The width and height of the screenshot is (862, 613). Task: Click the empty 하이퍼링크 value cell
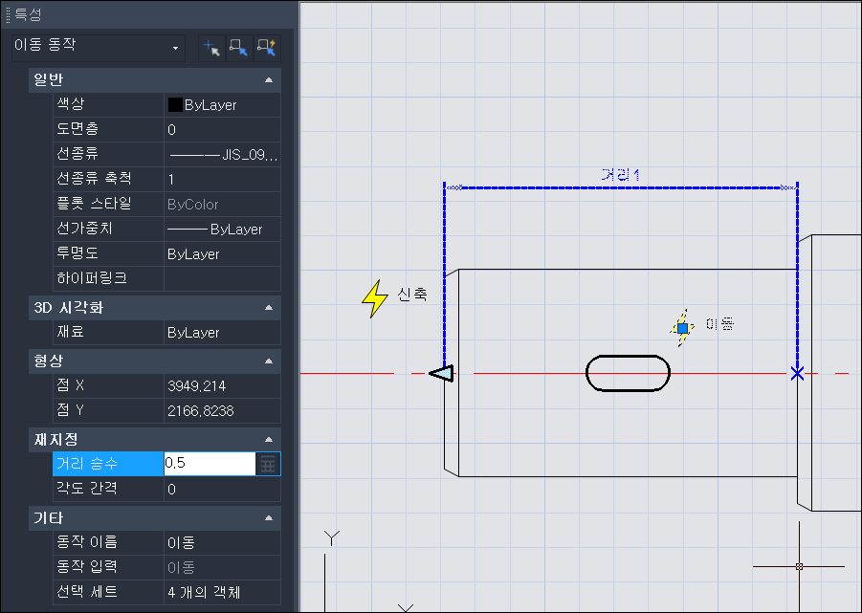[x=222, y=279]
